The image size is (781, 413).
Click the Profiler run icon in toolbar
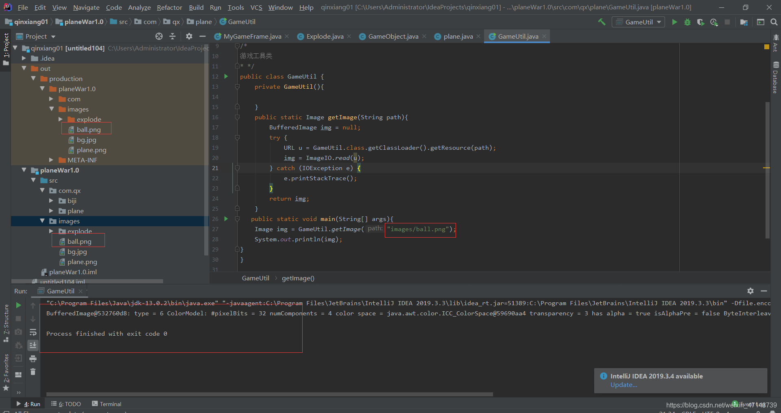(x=714, y=22)
